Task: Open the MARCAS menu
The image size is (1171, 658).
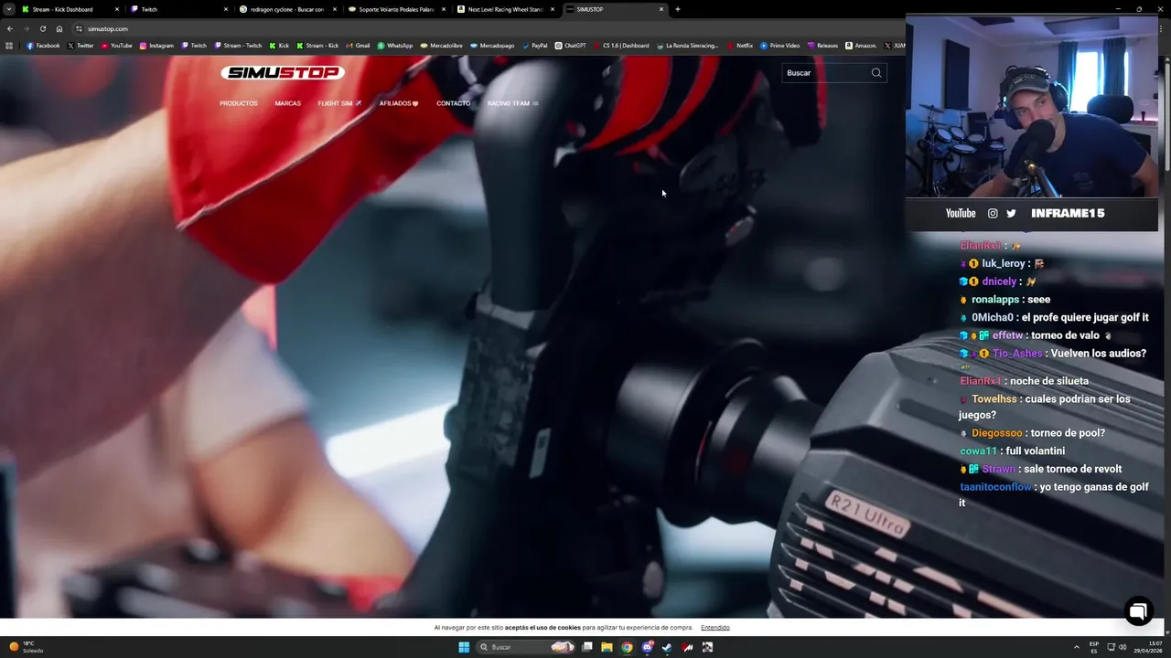Action: tap(287, 103)
